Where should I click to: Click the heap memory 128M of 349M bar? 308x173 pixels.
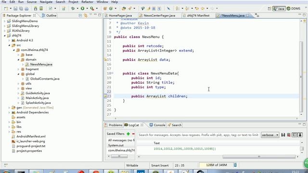pos(216,165)
